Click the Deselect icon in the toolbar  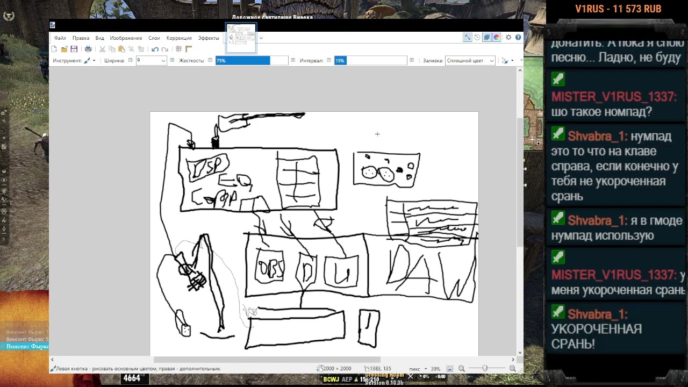tap(141, 49)
